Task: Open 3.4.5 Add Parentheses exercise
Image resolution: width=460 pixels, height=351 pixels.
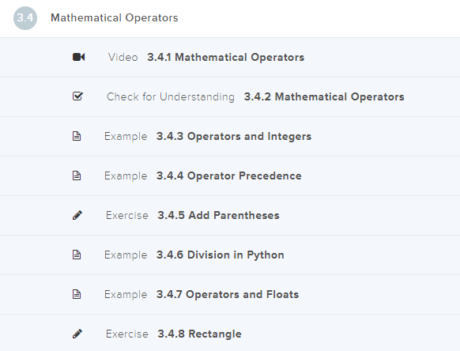Action: coord(219,215)
